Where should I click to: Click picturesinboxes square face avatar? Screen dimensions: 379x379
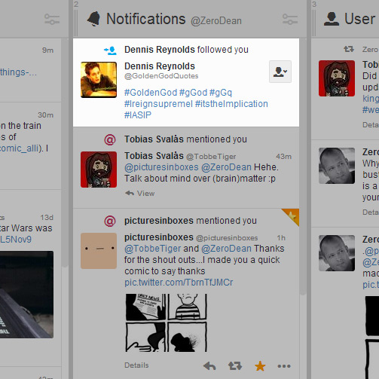[x=99, y=251]
